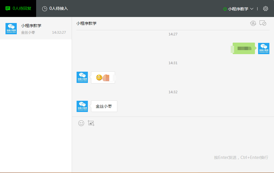This screenshot has width=274, height=173.
Task: Switch to the 0人待接入 tab
Action: [x=55, y=8]
